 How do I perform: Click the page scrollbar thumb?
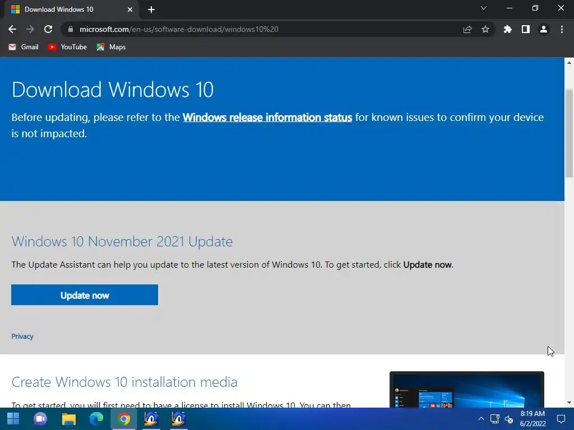pos(570,133)
